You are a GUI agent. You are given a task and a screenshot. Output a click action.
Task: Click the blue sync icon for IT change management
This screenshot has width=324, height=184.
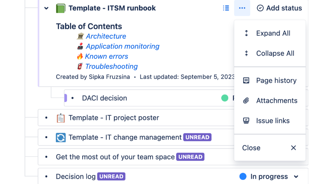coord(61,137)
